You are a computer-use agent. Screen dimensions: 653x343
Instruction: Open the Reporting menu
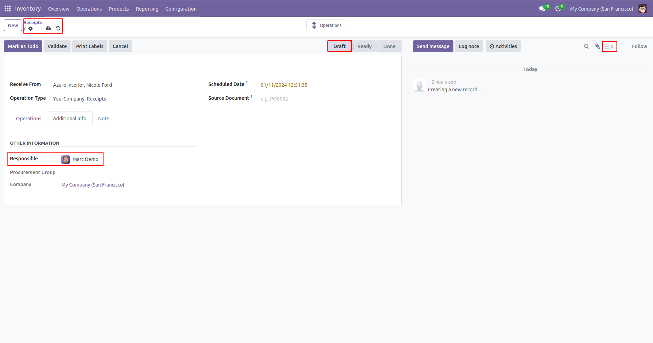click(147, 9)
